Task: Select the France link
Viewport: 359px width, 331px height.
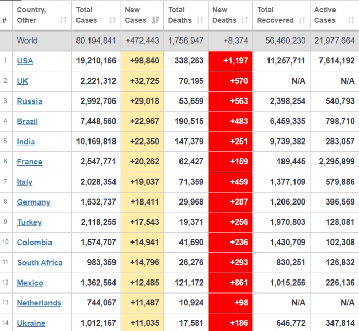Action: point(30,162)
